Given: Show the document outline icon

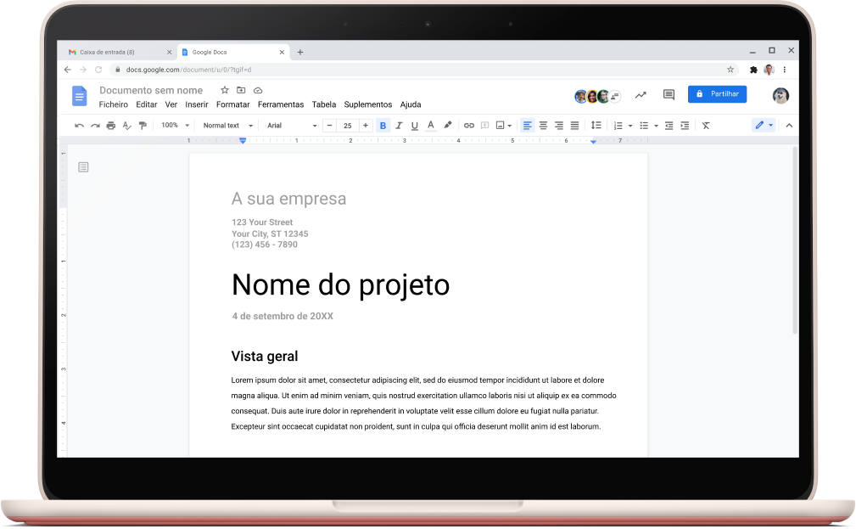Looking at the screenshot, I should pos(83,167).
